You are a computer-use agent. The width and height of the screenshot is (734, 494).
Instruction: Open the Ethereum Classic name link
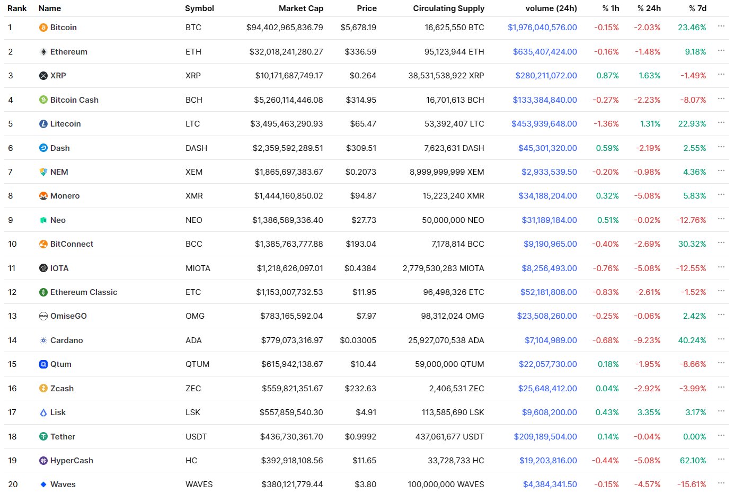[84, 292]
